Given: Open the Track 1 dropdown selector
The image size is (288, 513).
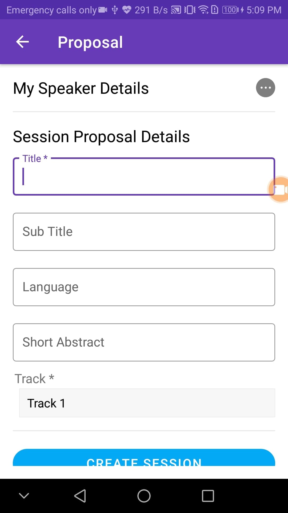Looking at the screenshot, I should pos(147,403).
